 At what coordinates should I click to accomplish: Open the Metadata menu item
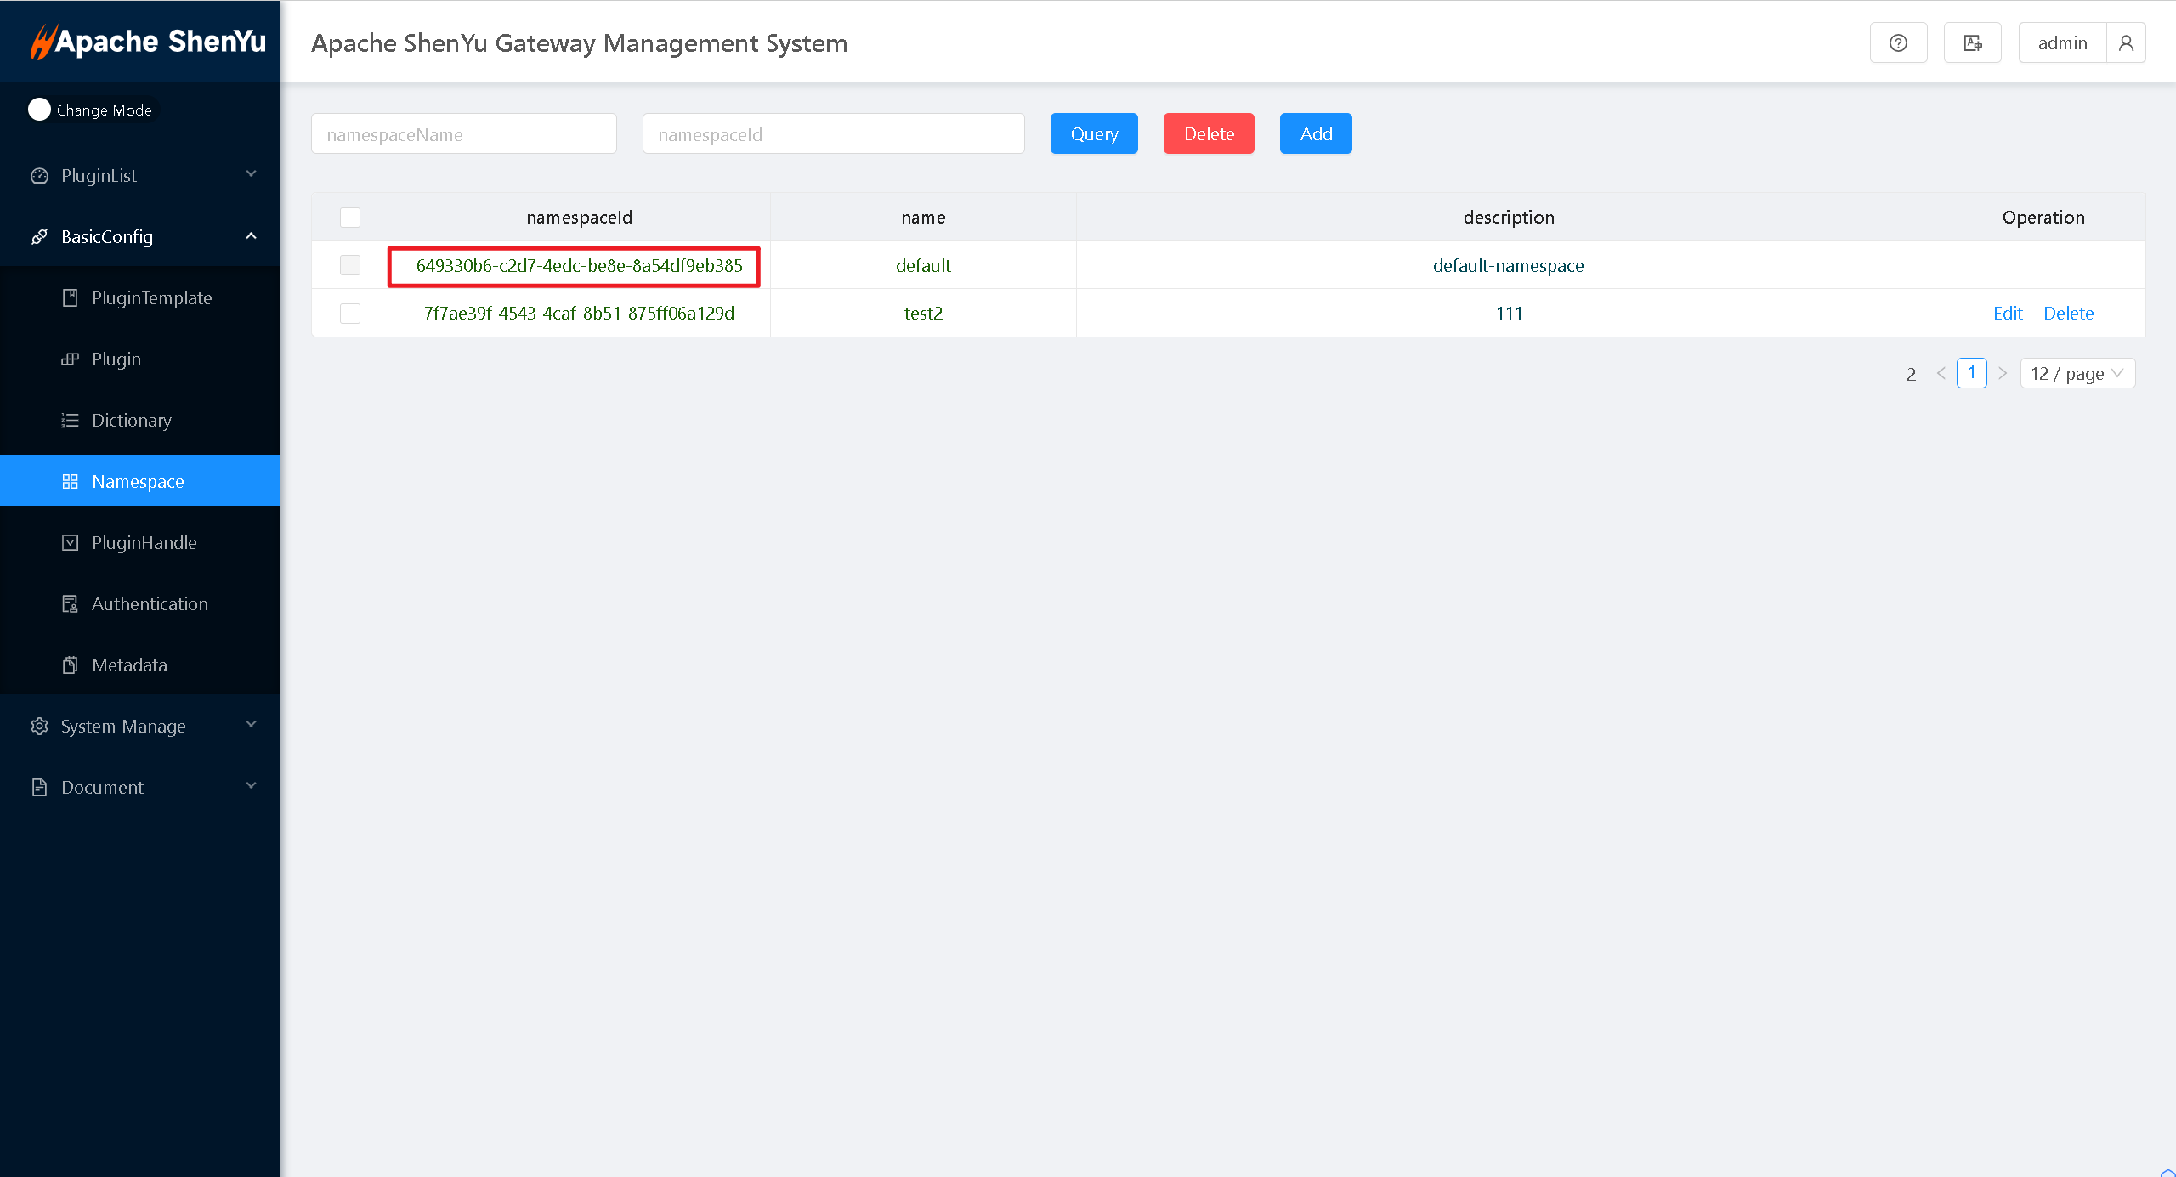[129, 665]
